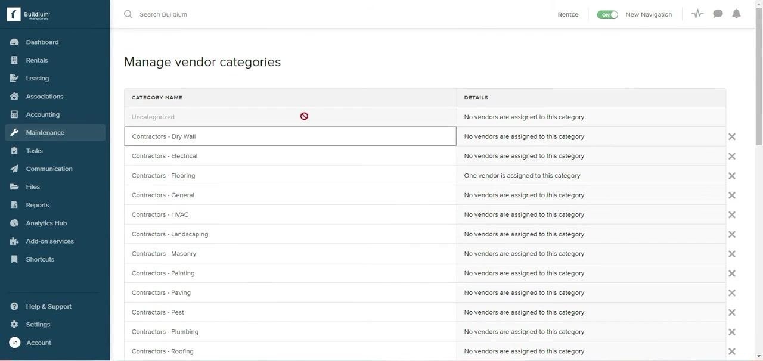This screenshot has height=361, width=763.
Task: Click the Rentce company name
Action: coord(568,14)
